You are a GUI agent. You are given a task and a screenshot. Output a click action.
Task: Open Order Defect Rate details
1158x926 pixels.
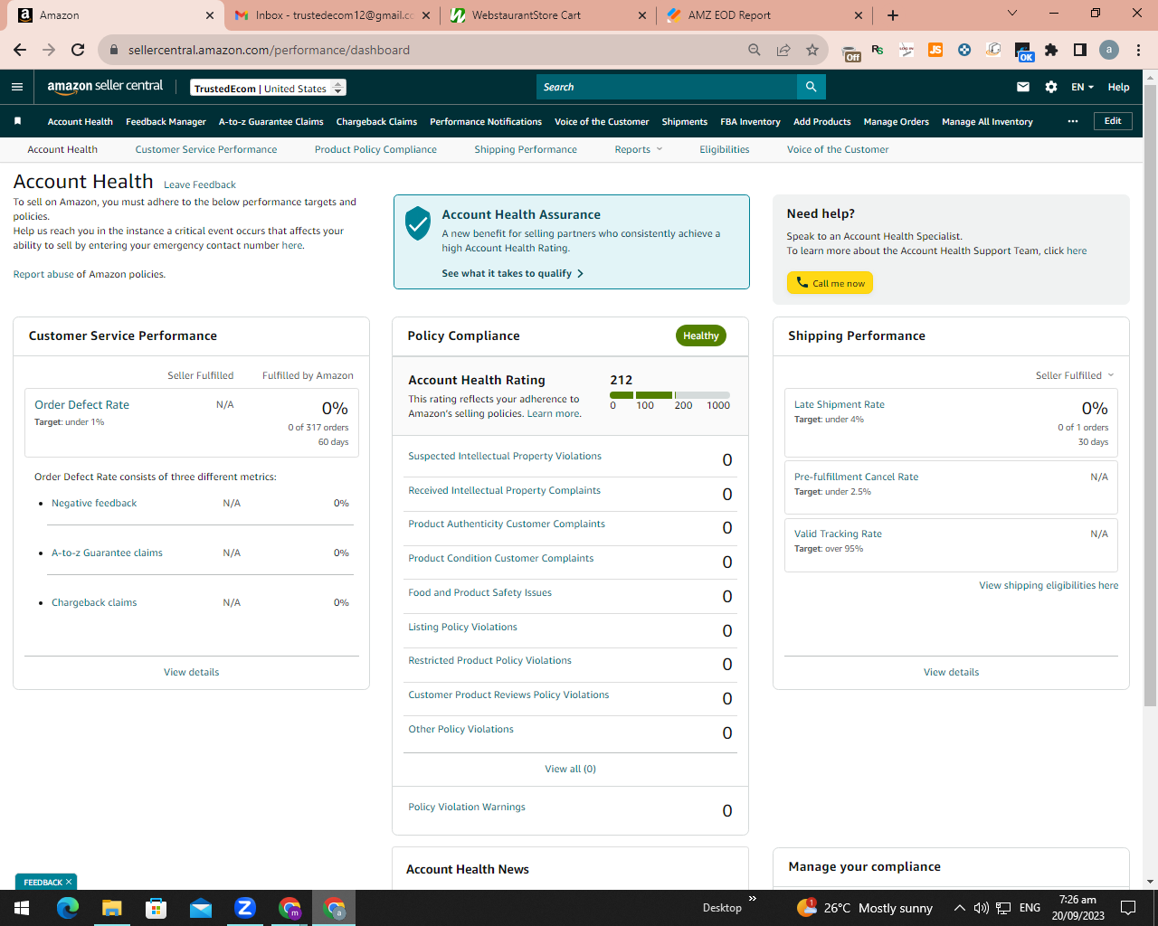[x=81, y=404]
